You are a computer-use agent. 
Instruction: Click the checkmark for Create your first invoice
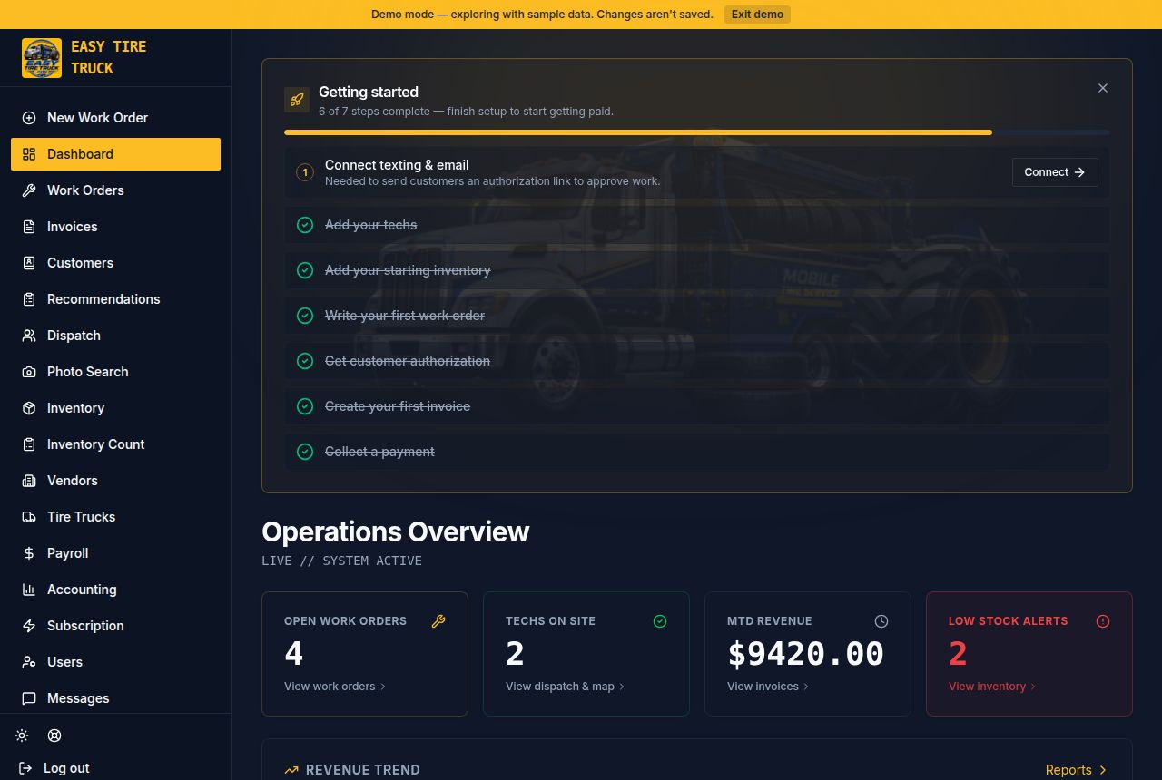pos(305,406)
